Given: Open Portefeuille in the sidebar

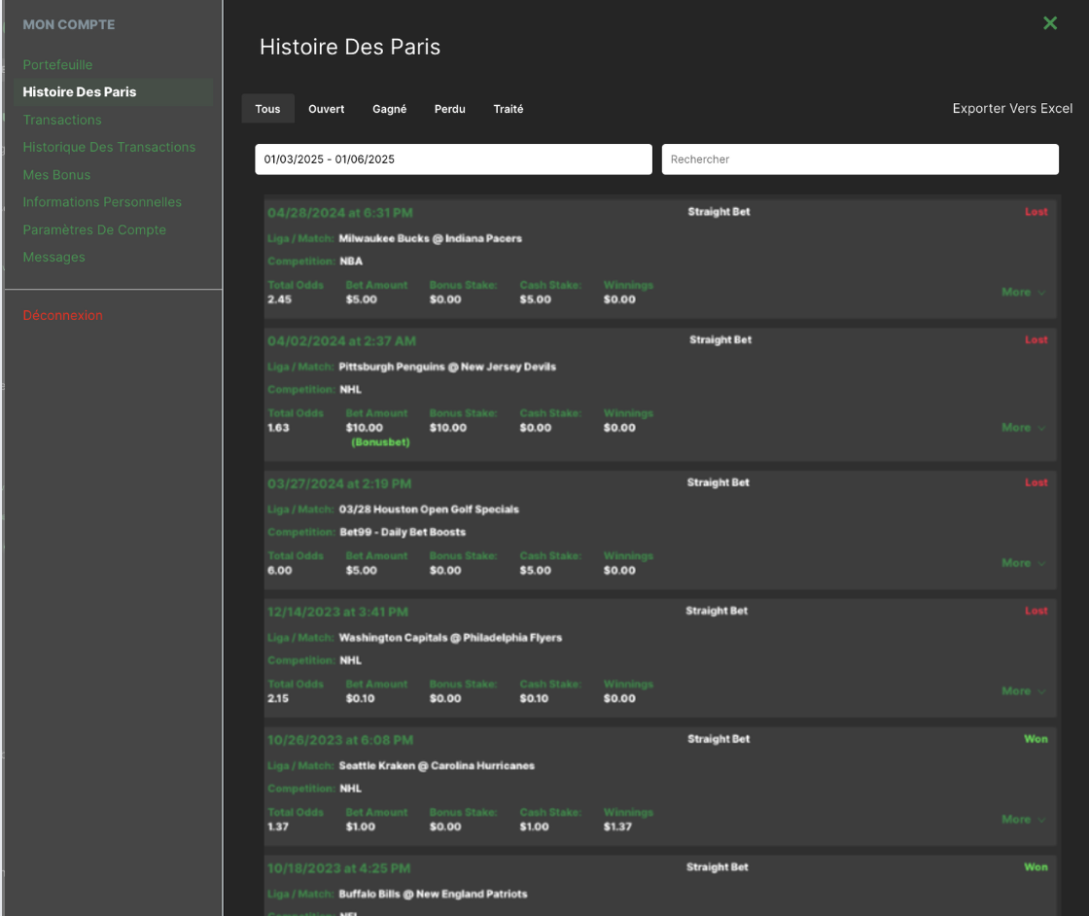Looking at the screenshot, I should pos(57,65).
